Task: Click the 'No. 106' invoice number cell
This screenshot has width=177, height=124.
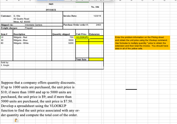Action: (x=95, y=7)
